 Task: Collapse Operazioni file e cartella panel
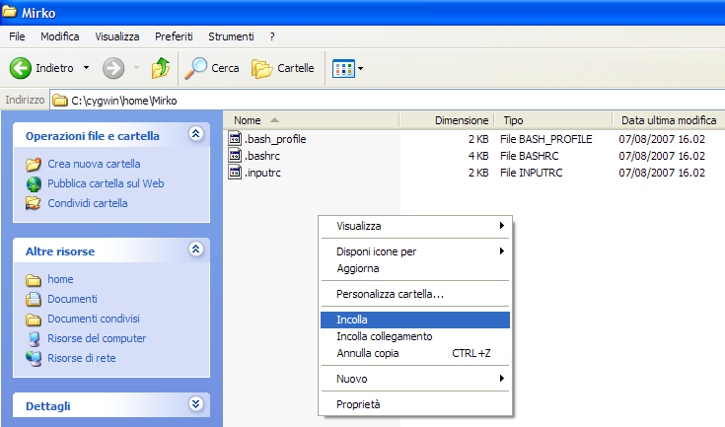[195, 134]
